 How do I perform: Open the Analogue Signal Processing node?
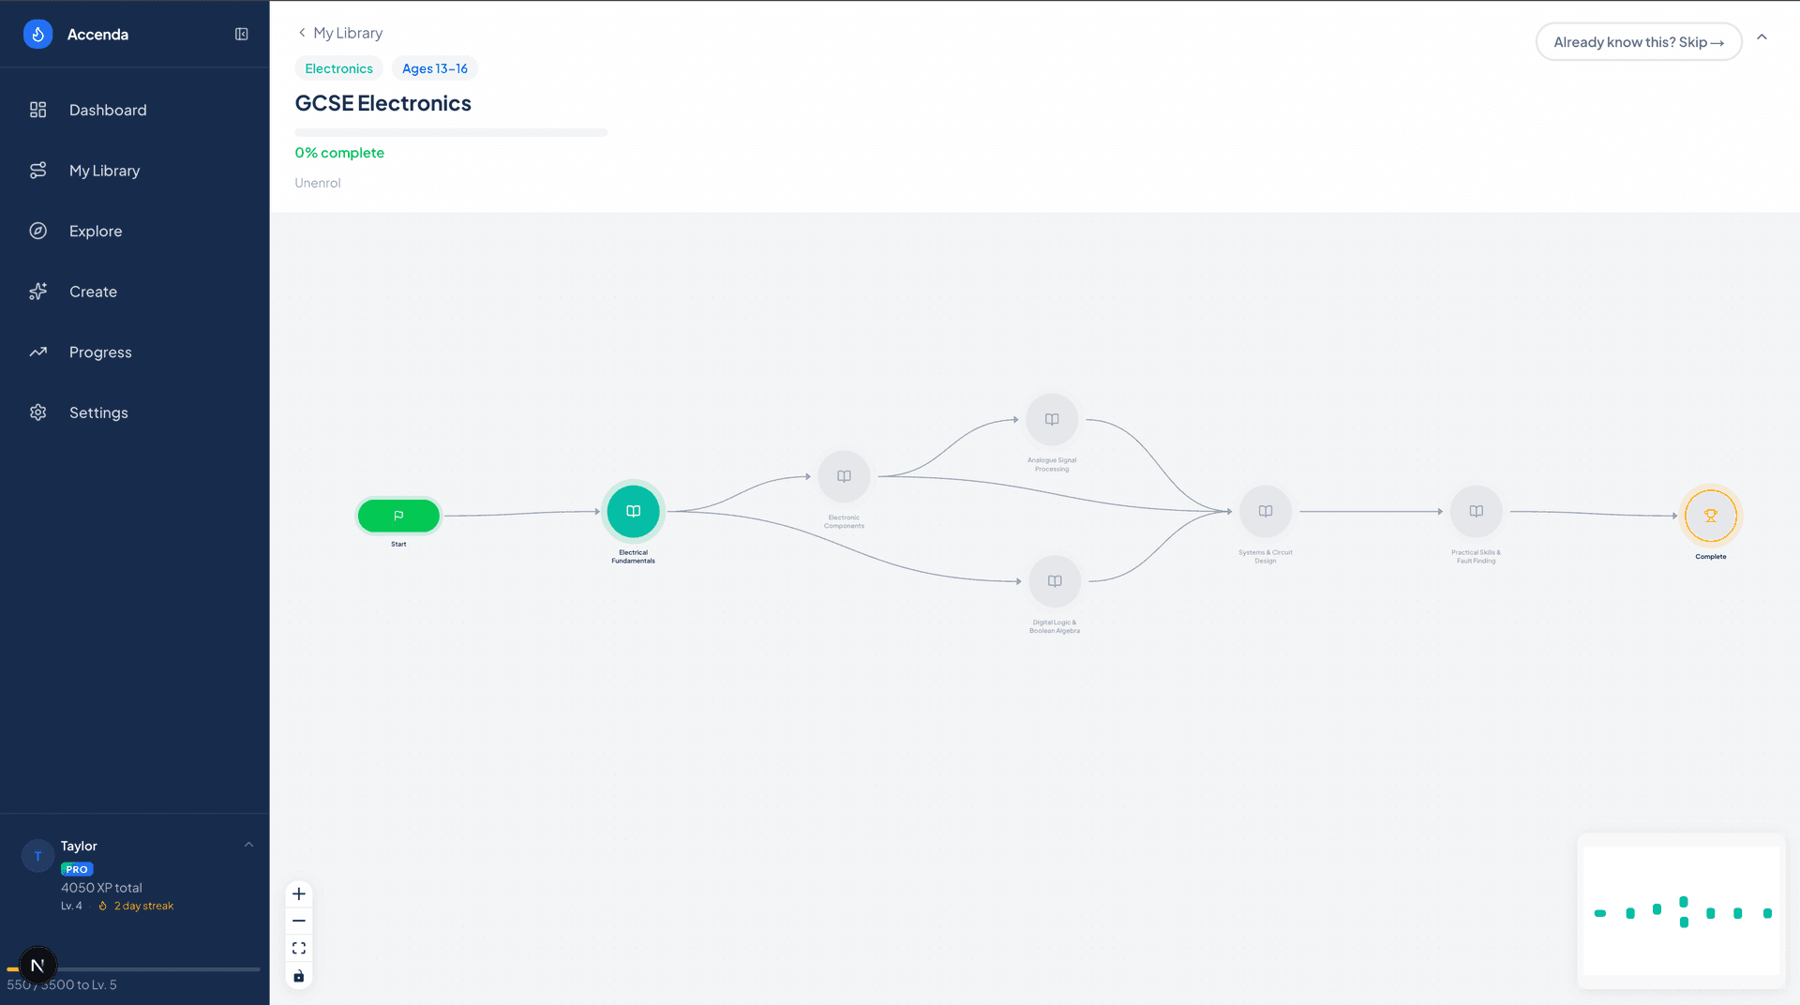click(x=1052, y=419)
